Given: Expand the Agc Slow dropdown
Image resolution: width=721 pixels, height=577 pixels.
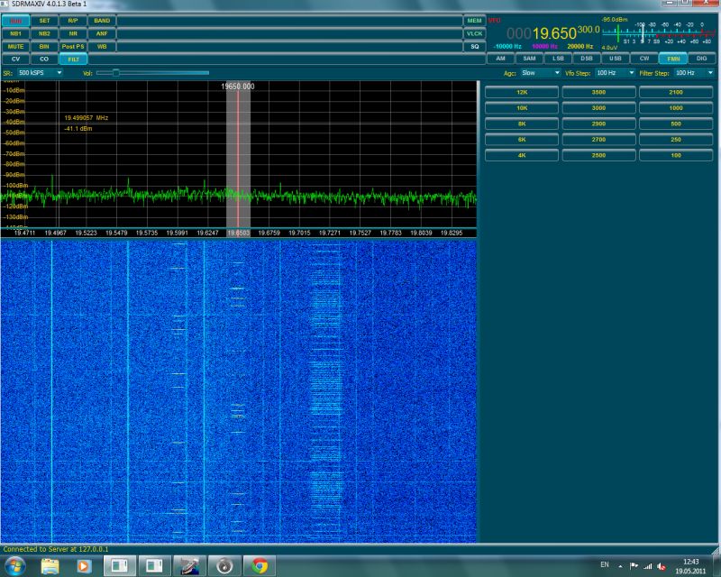Looking at the screenshot, I should [x=540, y=73].
